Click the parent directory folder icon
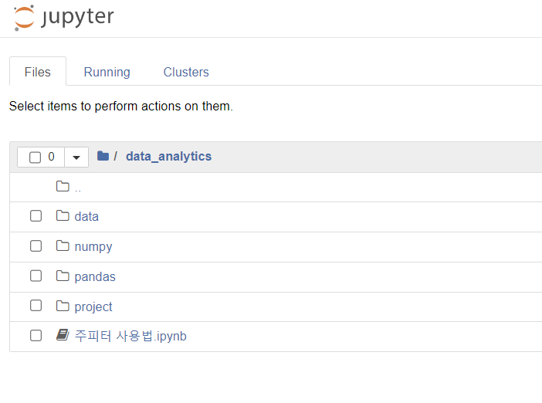This screenshot has width=542, height=403. pos(63,186)
